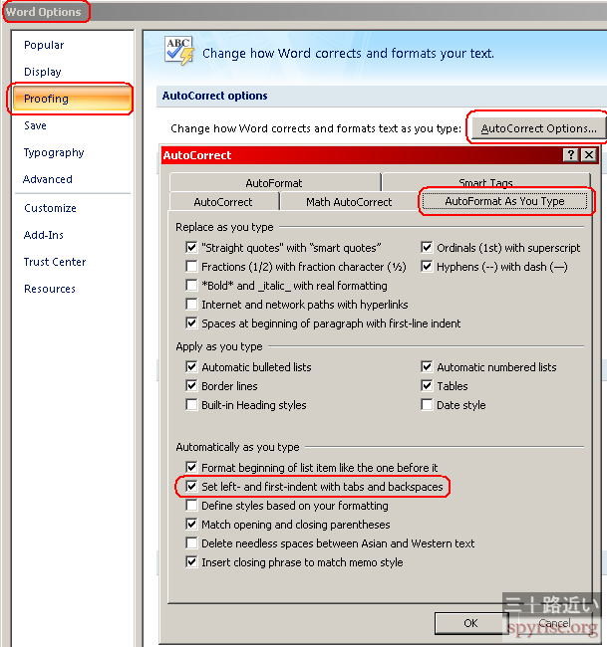Enable Define styles based on your formatting
The image size is (607, 647).
[191, 506]
